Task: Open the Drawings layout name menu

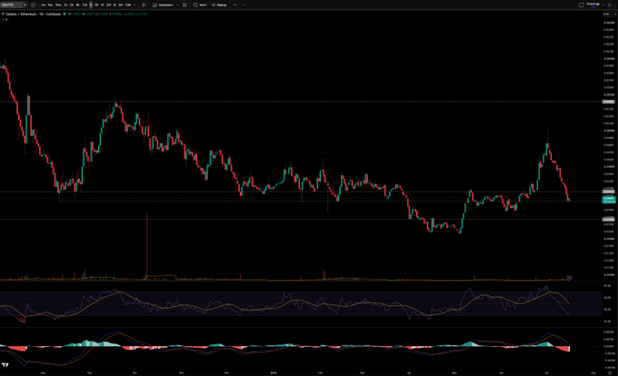Action: [593, 5]
